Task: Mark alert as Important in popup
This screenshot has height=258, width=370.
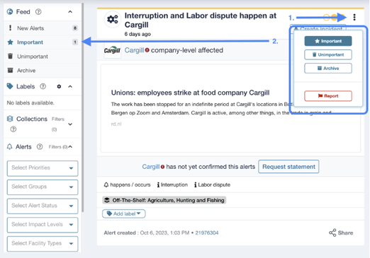Action: point(328,41)
